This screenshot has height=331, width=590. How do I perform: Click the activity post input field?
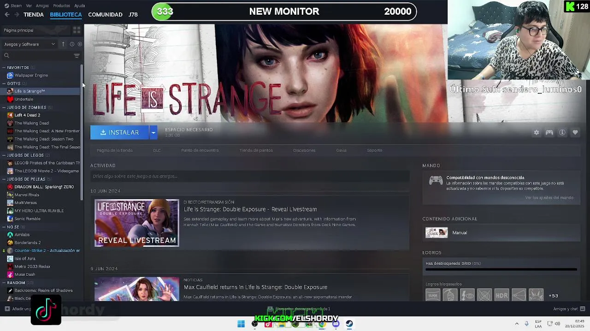pyautogui.click(x=250, y=176)
